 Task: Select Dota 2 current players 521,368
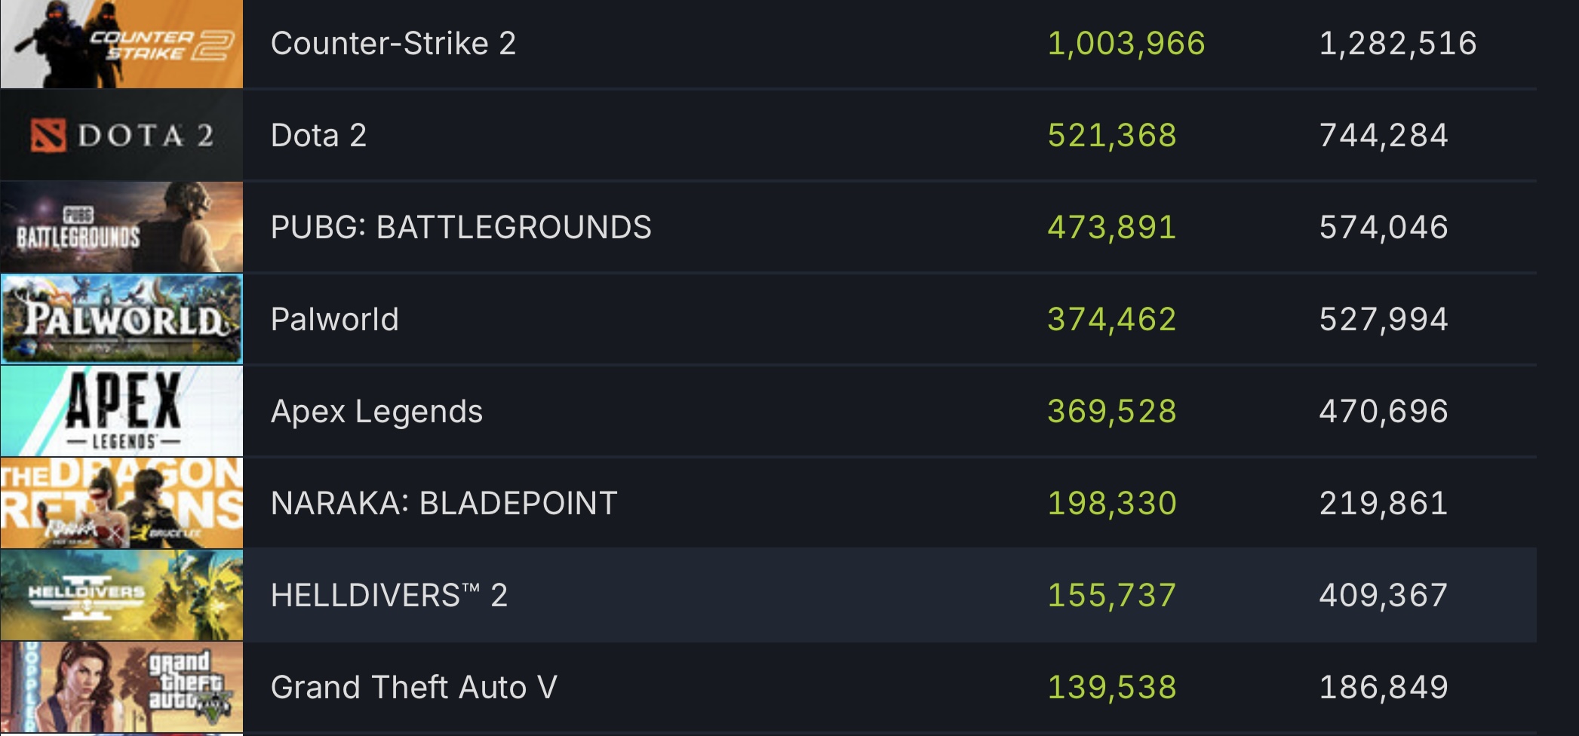(x=1112, y=136)
